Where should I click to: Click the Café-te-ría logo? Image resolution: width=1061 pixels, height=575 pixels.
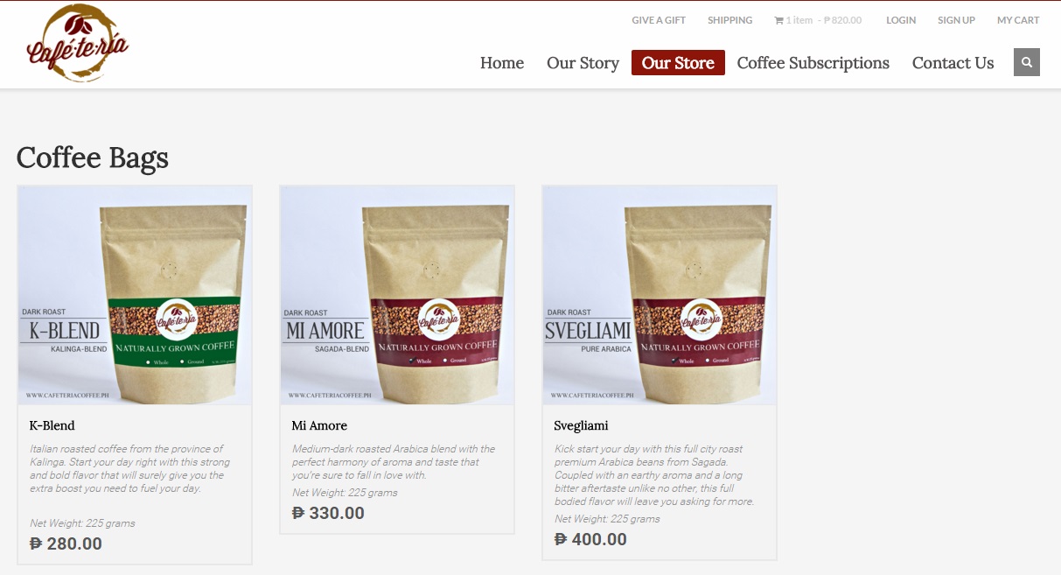(x=78, y=43)
